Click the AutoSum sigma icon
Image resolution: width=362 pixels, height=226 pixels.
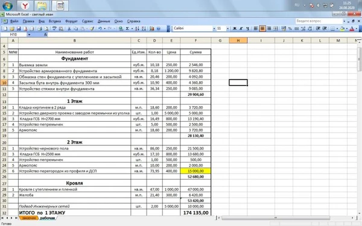click(x=127, y=28)
